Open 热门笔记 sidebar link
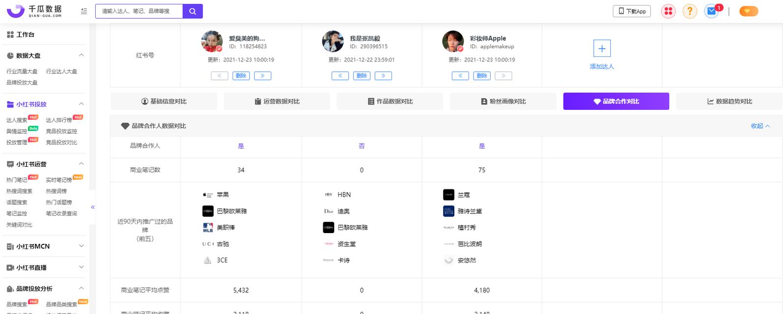The height and width of the screenshot is (314, 783). pyautogui.click(x=17, y=180)
